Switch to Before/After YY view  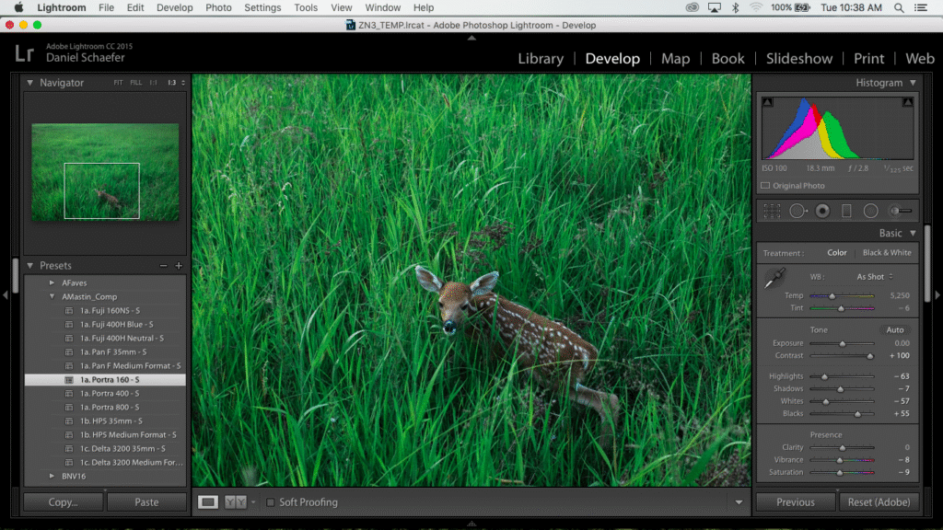click(x=236, y=502)
